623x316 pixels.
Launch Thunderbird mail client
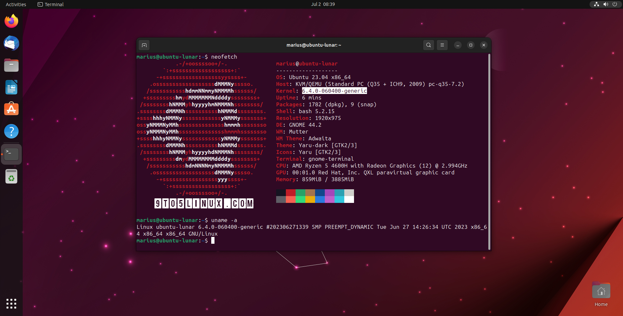[11, 43]
